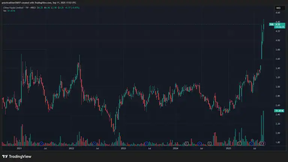The height and width of the screenshot is (162, 288).
Task: Click the TradingView logo in the footer
Action: tap(17, 156)
